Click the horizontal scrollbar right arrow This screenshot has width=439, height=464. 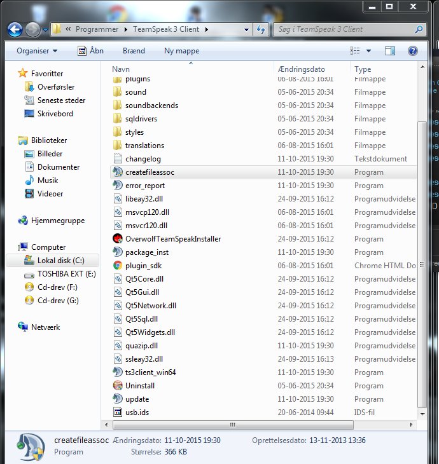click(411, 425)
